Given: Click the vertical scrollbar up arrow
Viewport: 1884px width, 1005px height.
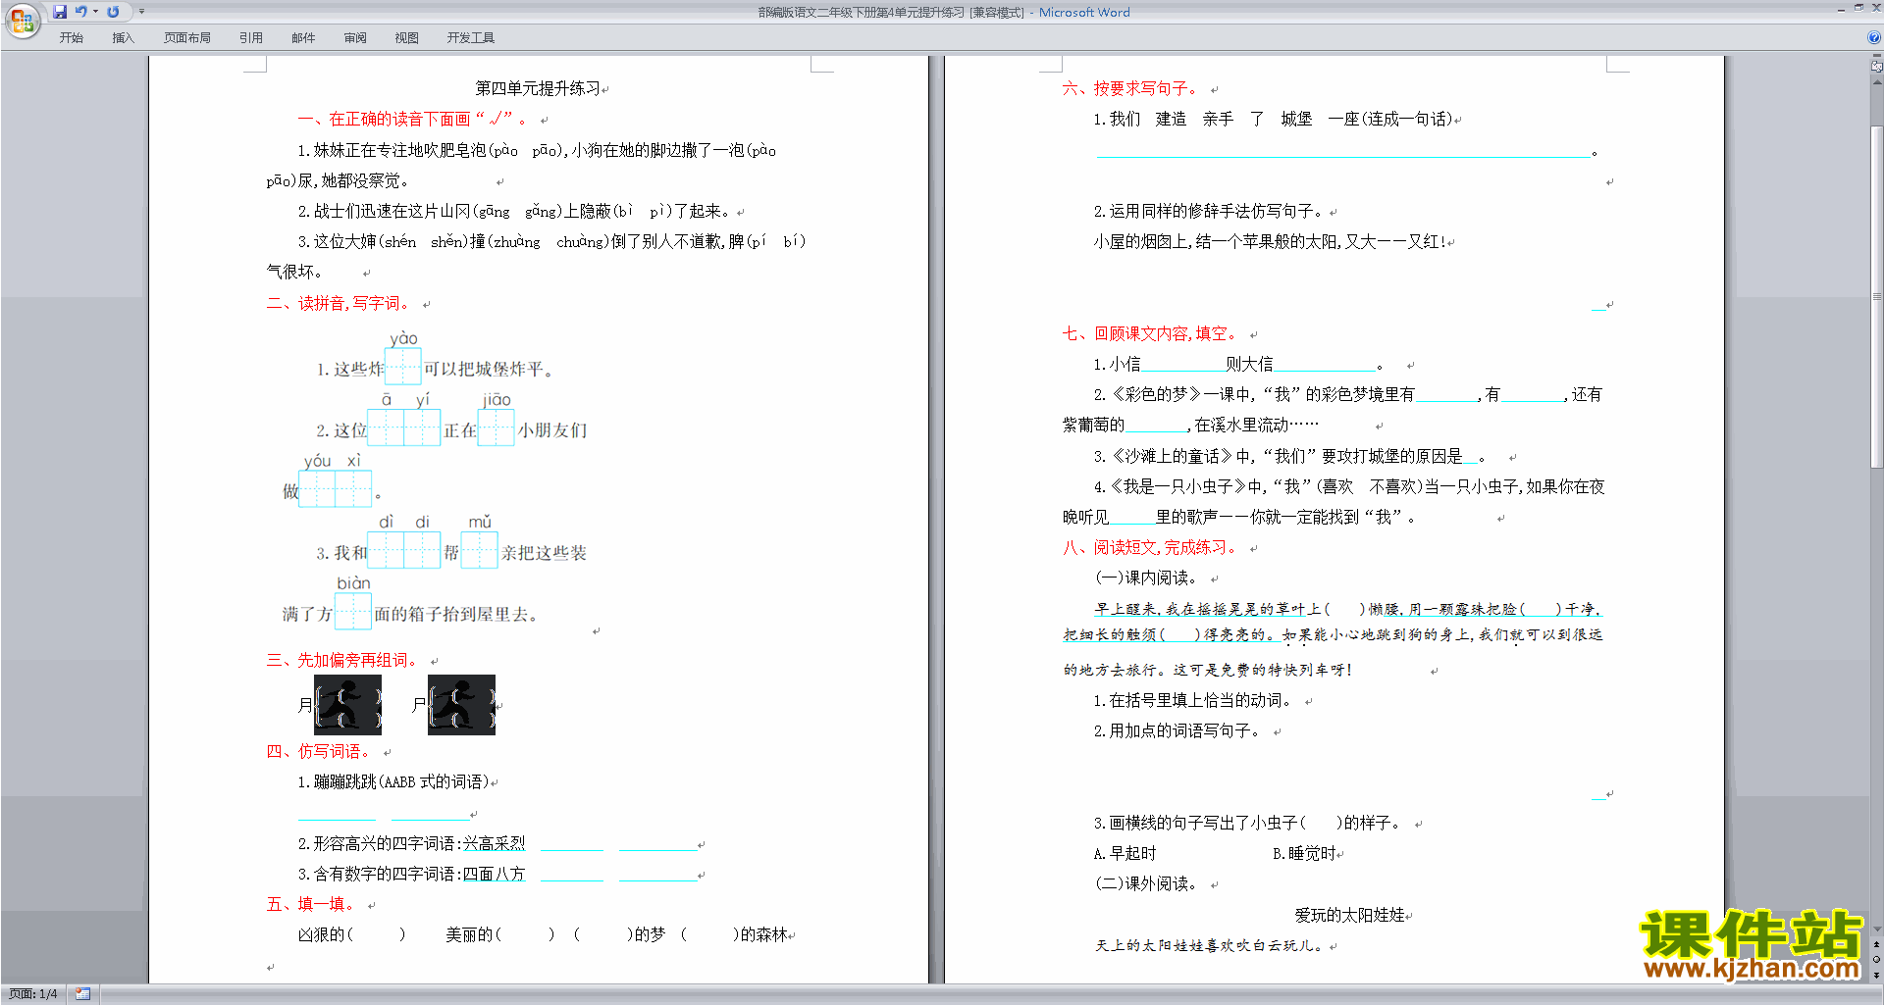Looking at the screenshot, I should (x=1877, y=82).
